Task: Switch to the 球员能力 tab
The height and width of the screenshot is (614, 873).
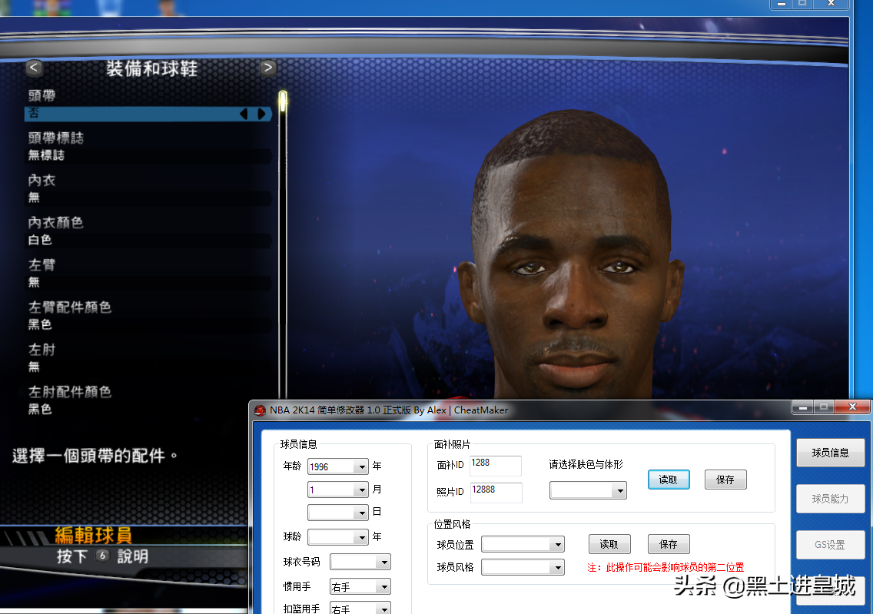Action: tap(831, 499)
